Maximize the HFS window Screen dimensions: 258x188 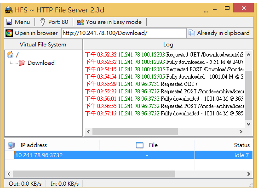[x=227, y=8]
